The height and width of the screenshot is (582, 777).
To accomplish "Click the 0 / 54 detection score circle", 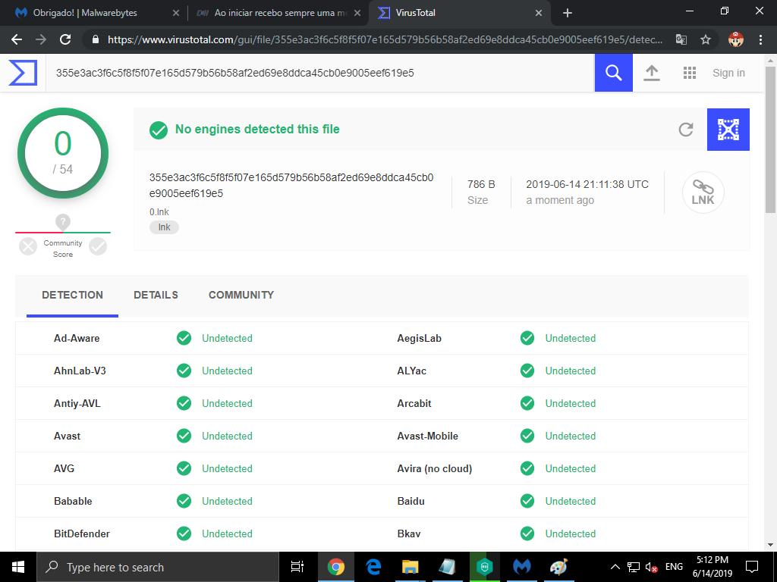I will [63, 153].
